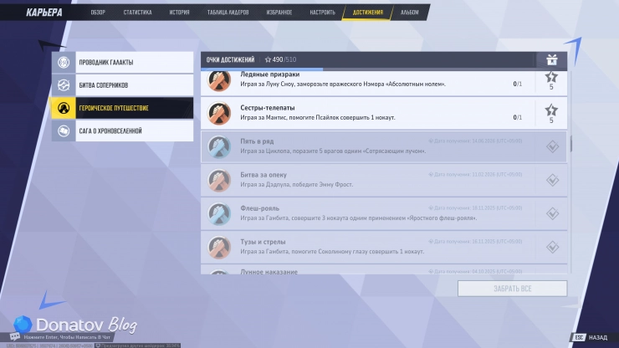Open the Альбом tab
Screen dimensions: 619x348
(x=409, y=13)
